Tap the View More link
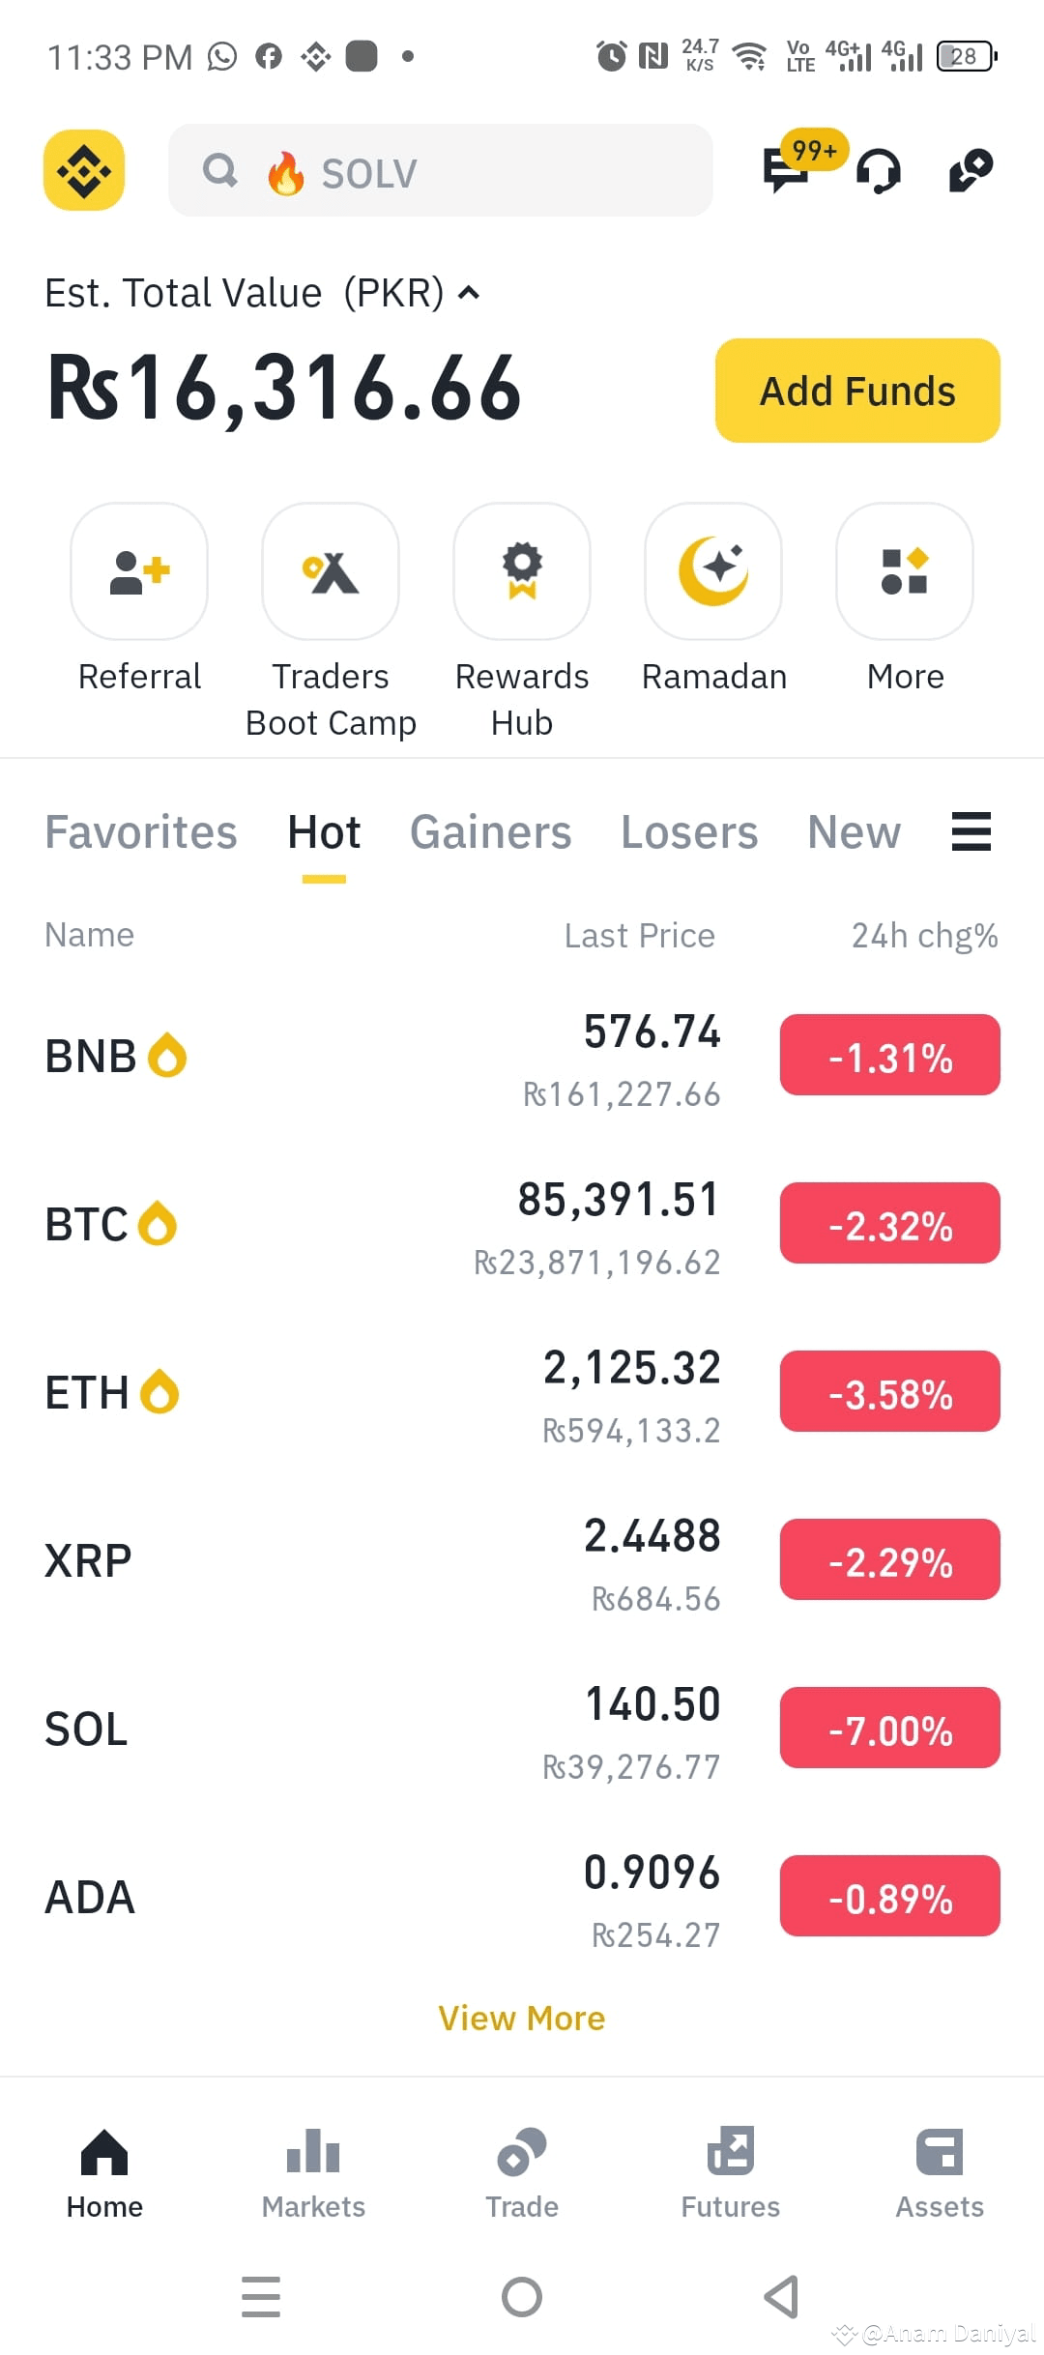The height and width of the screenshot is (2355, 1044). pos(522,2018)
